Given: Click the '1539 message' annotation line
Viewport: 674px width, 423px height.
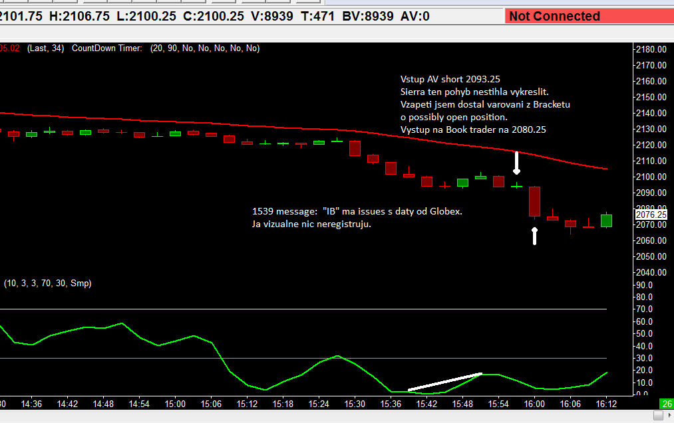Looking at the screenshot, I should click(x=357, y=211).
